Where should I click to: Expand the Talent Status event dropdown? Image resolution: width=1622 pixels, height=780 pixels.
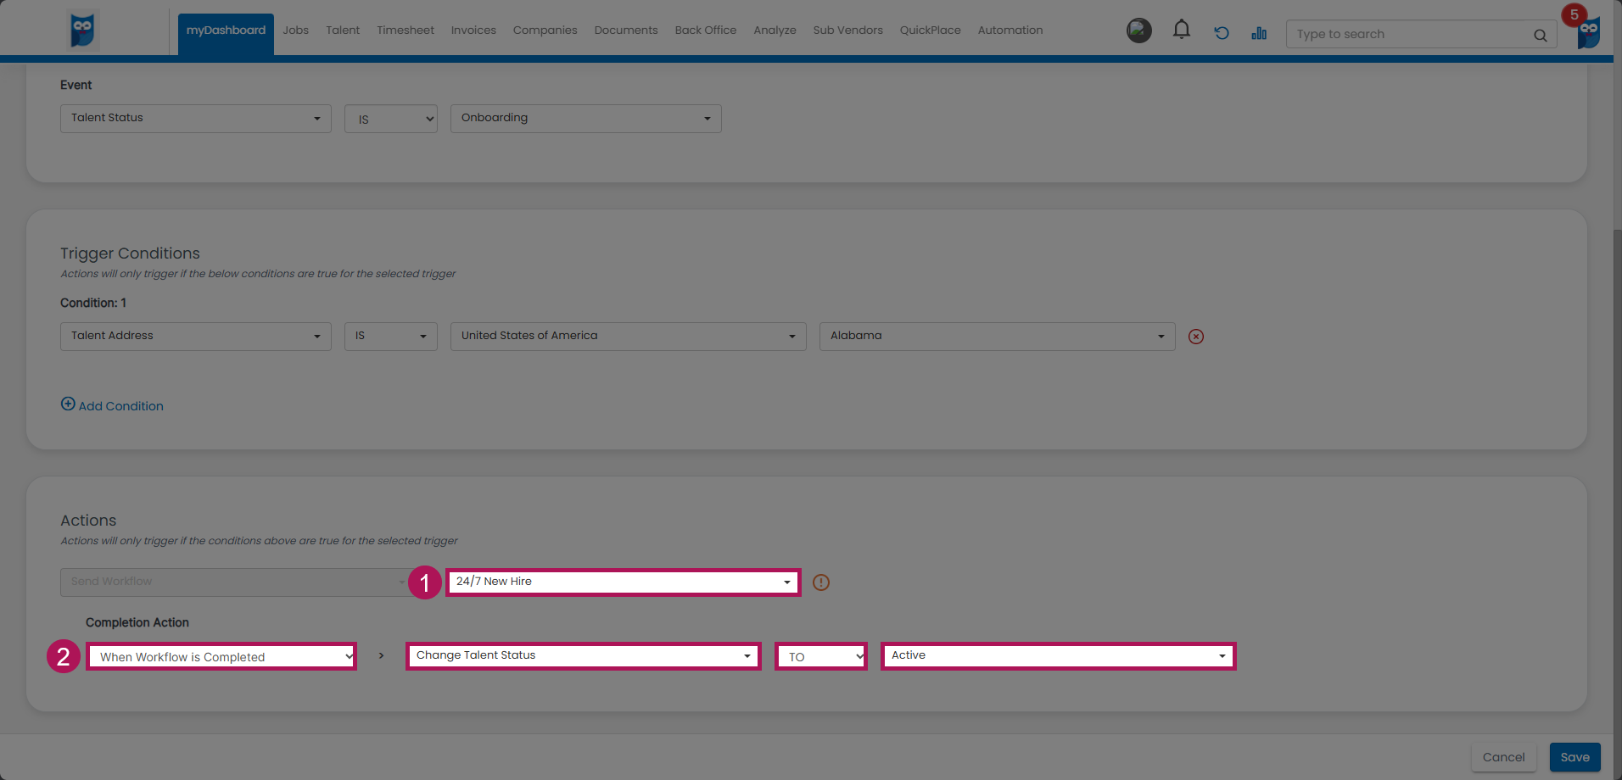[196, 119]
